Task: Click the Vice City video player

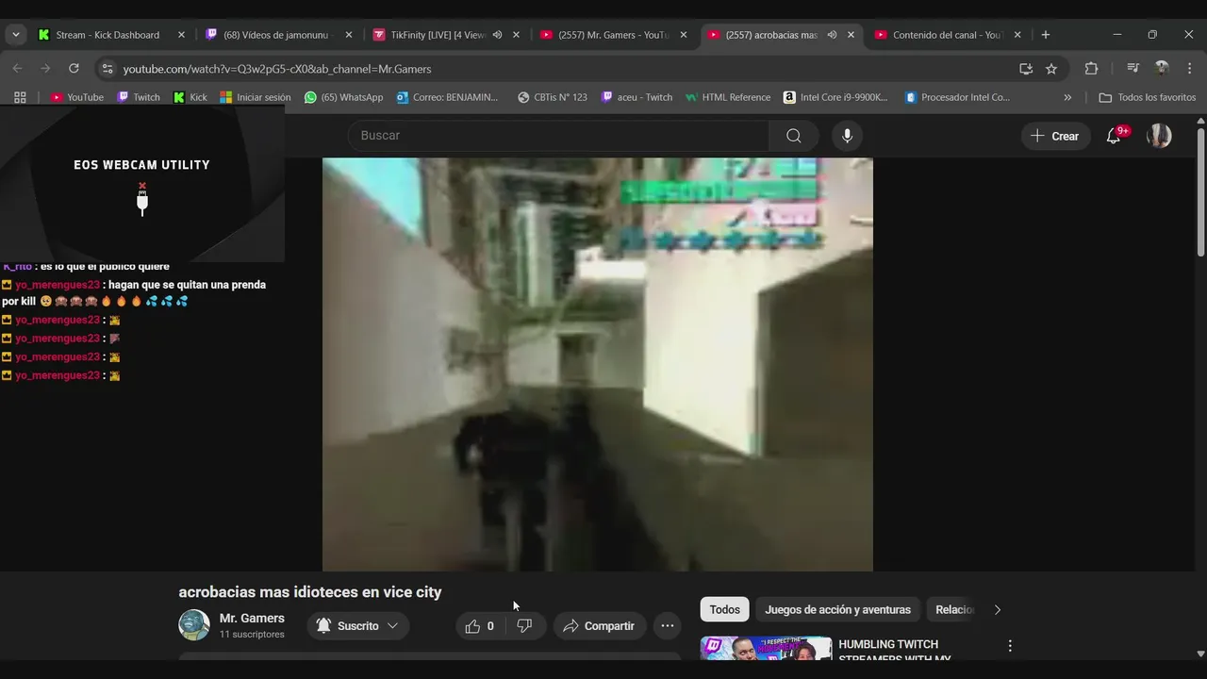Action: 598,364
